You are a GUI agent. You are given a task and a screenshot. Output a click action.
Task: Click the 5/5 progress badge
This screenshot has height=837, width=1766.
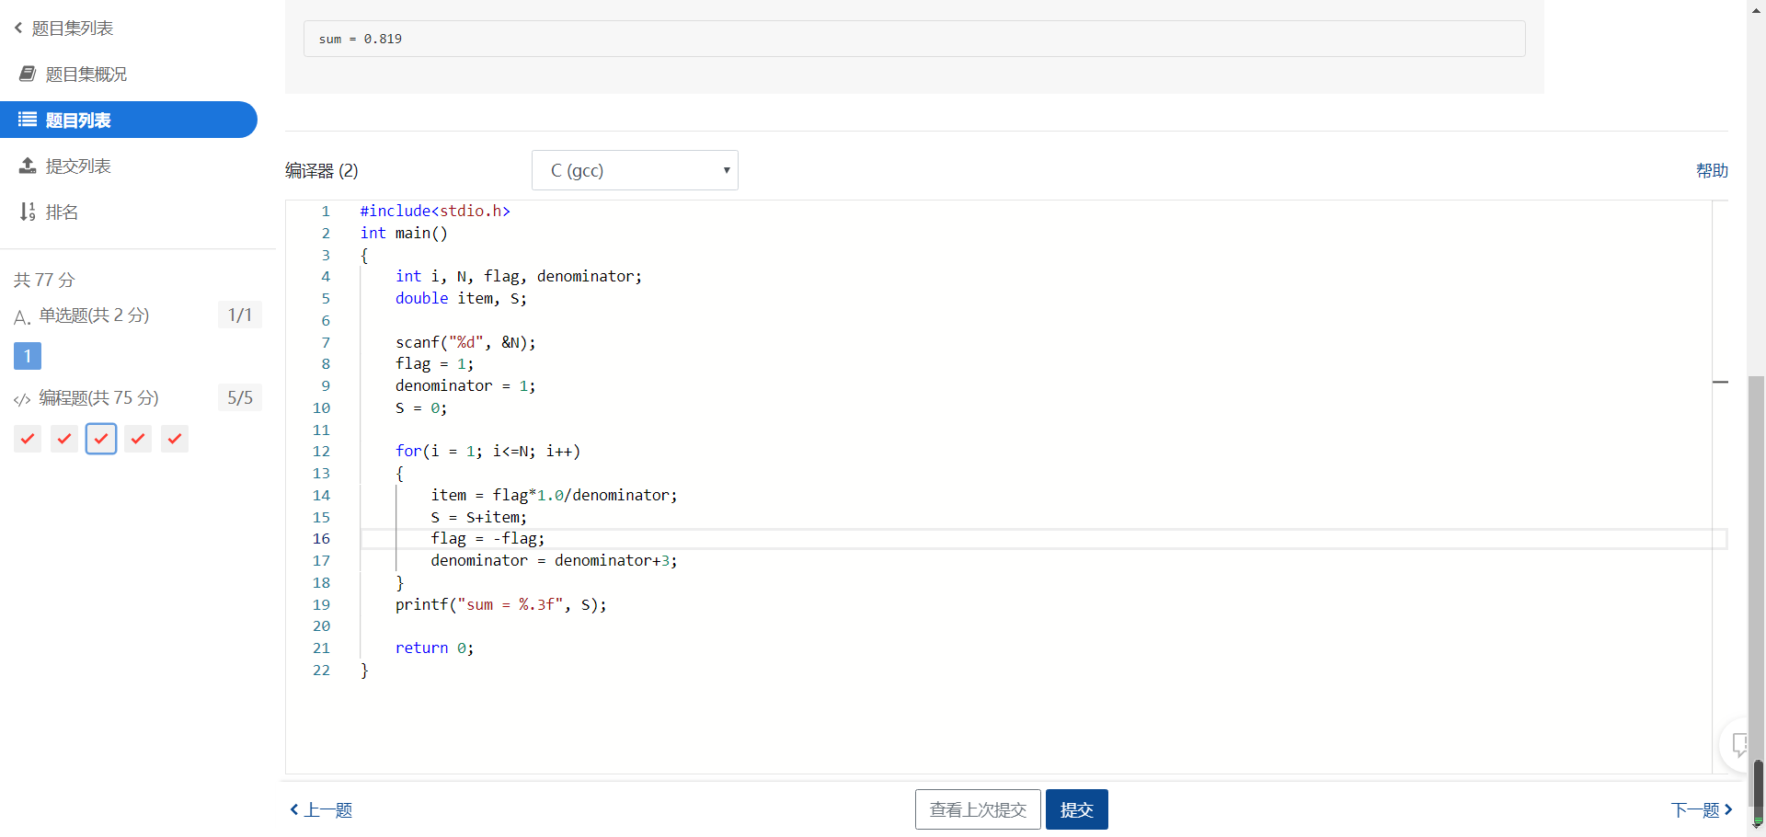(x=240, y=397)
